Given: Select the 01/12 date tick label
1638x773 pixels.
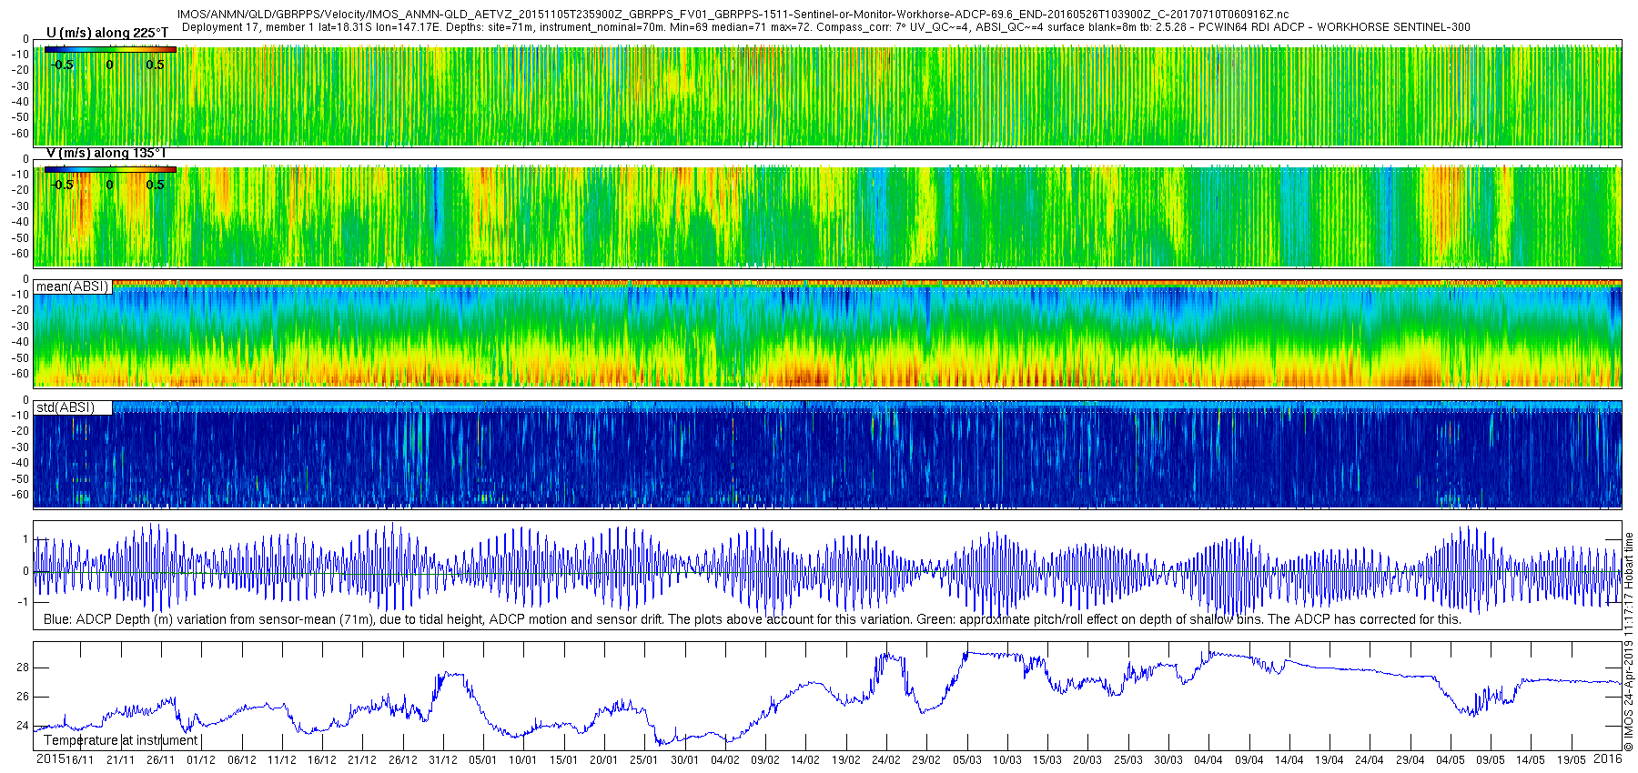Looking at the screenshot, I should 201,760.
